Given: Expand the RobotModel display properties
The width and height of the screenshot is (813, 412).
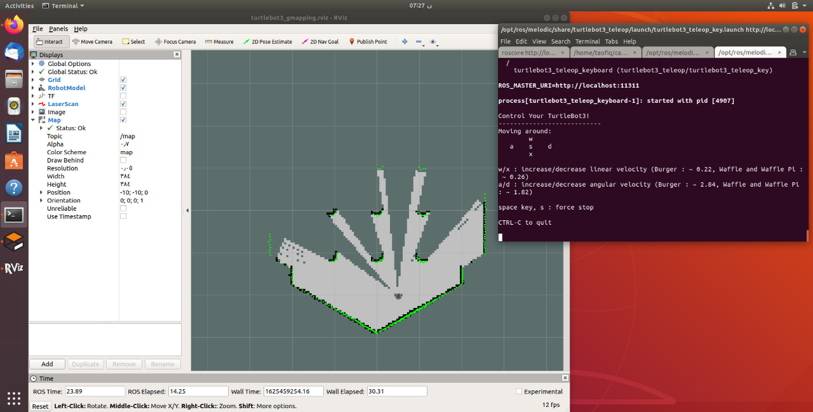Looking at the screenshot, I should tap(33, 88).
